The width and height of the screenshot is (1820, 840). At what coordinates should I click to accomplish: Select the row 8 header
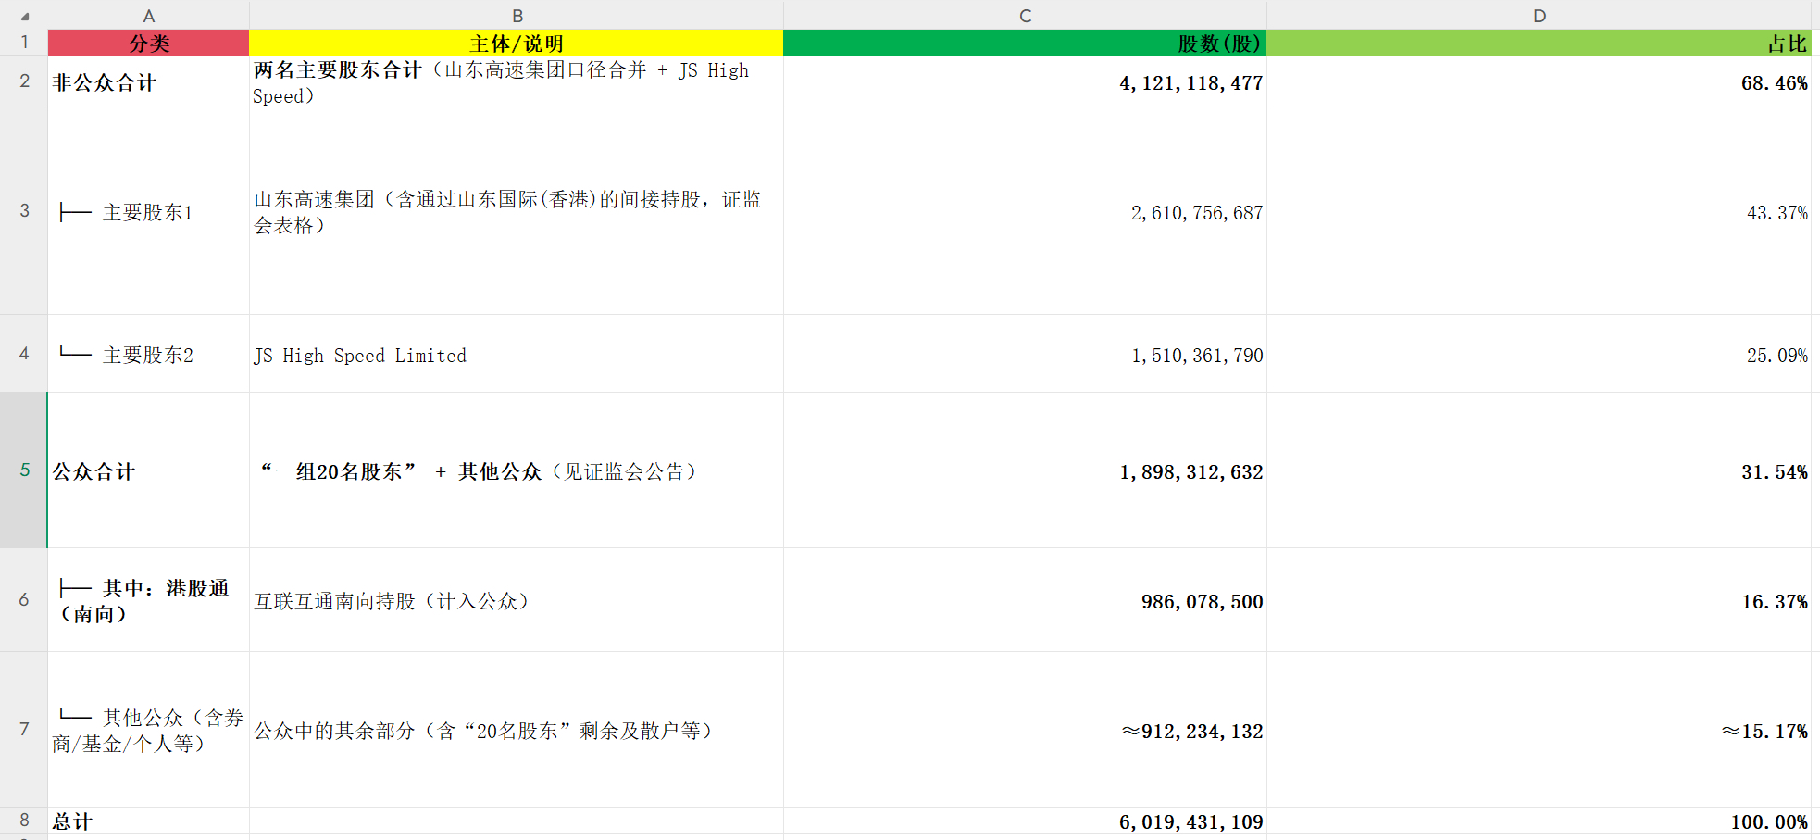click(24, 821)
